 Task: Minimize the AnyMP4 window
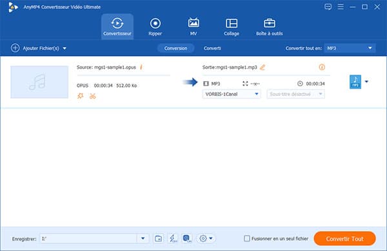coord(353,7)
